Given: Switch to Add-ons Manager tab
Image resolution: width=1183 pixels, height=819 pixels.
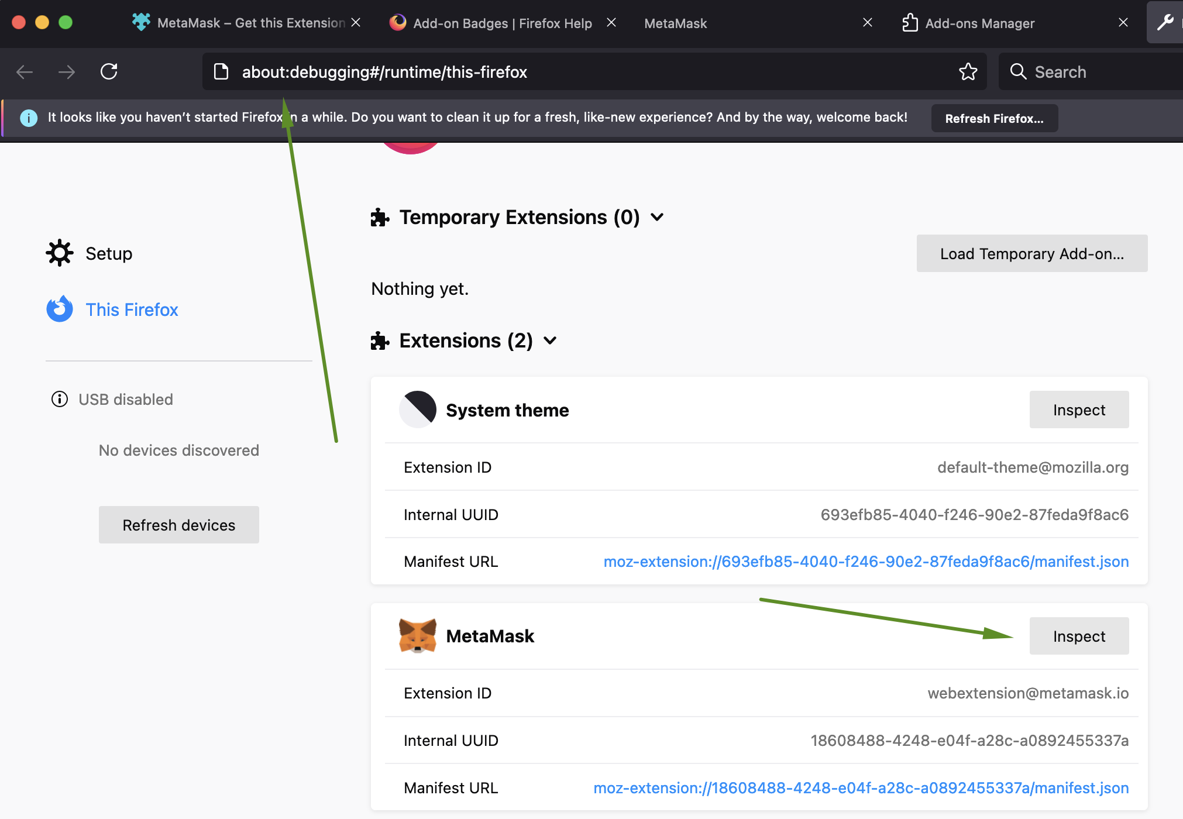Looking at the screenshot, I should (x=979, y=23).
